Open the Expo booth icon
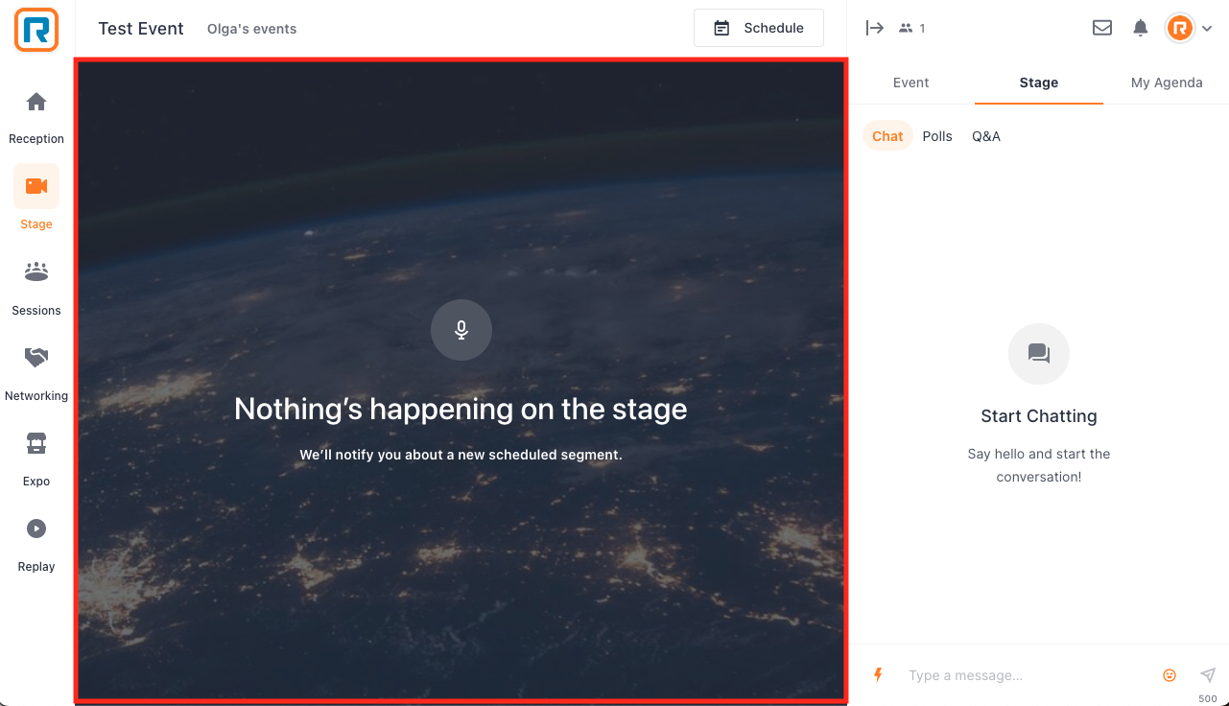Screen dimensions: 1229x706 pyautogui.click(x=36, y=443)
